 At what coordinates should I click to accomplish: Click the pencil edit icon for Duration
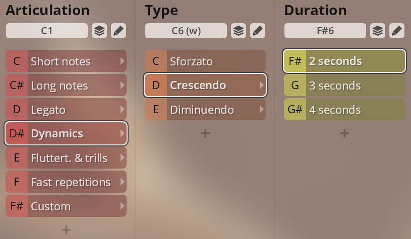(397, 31)
